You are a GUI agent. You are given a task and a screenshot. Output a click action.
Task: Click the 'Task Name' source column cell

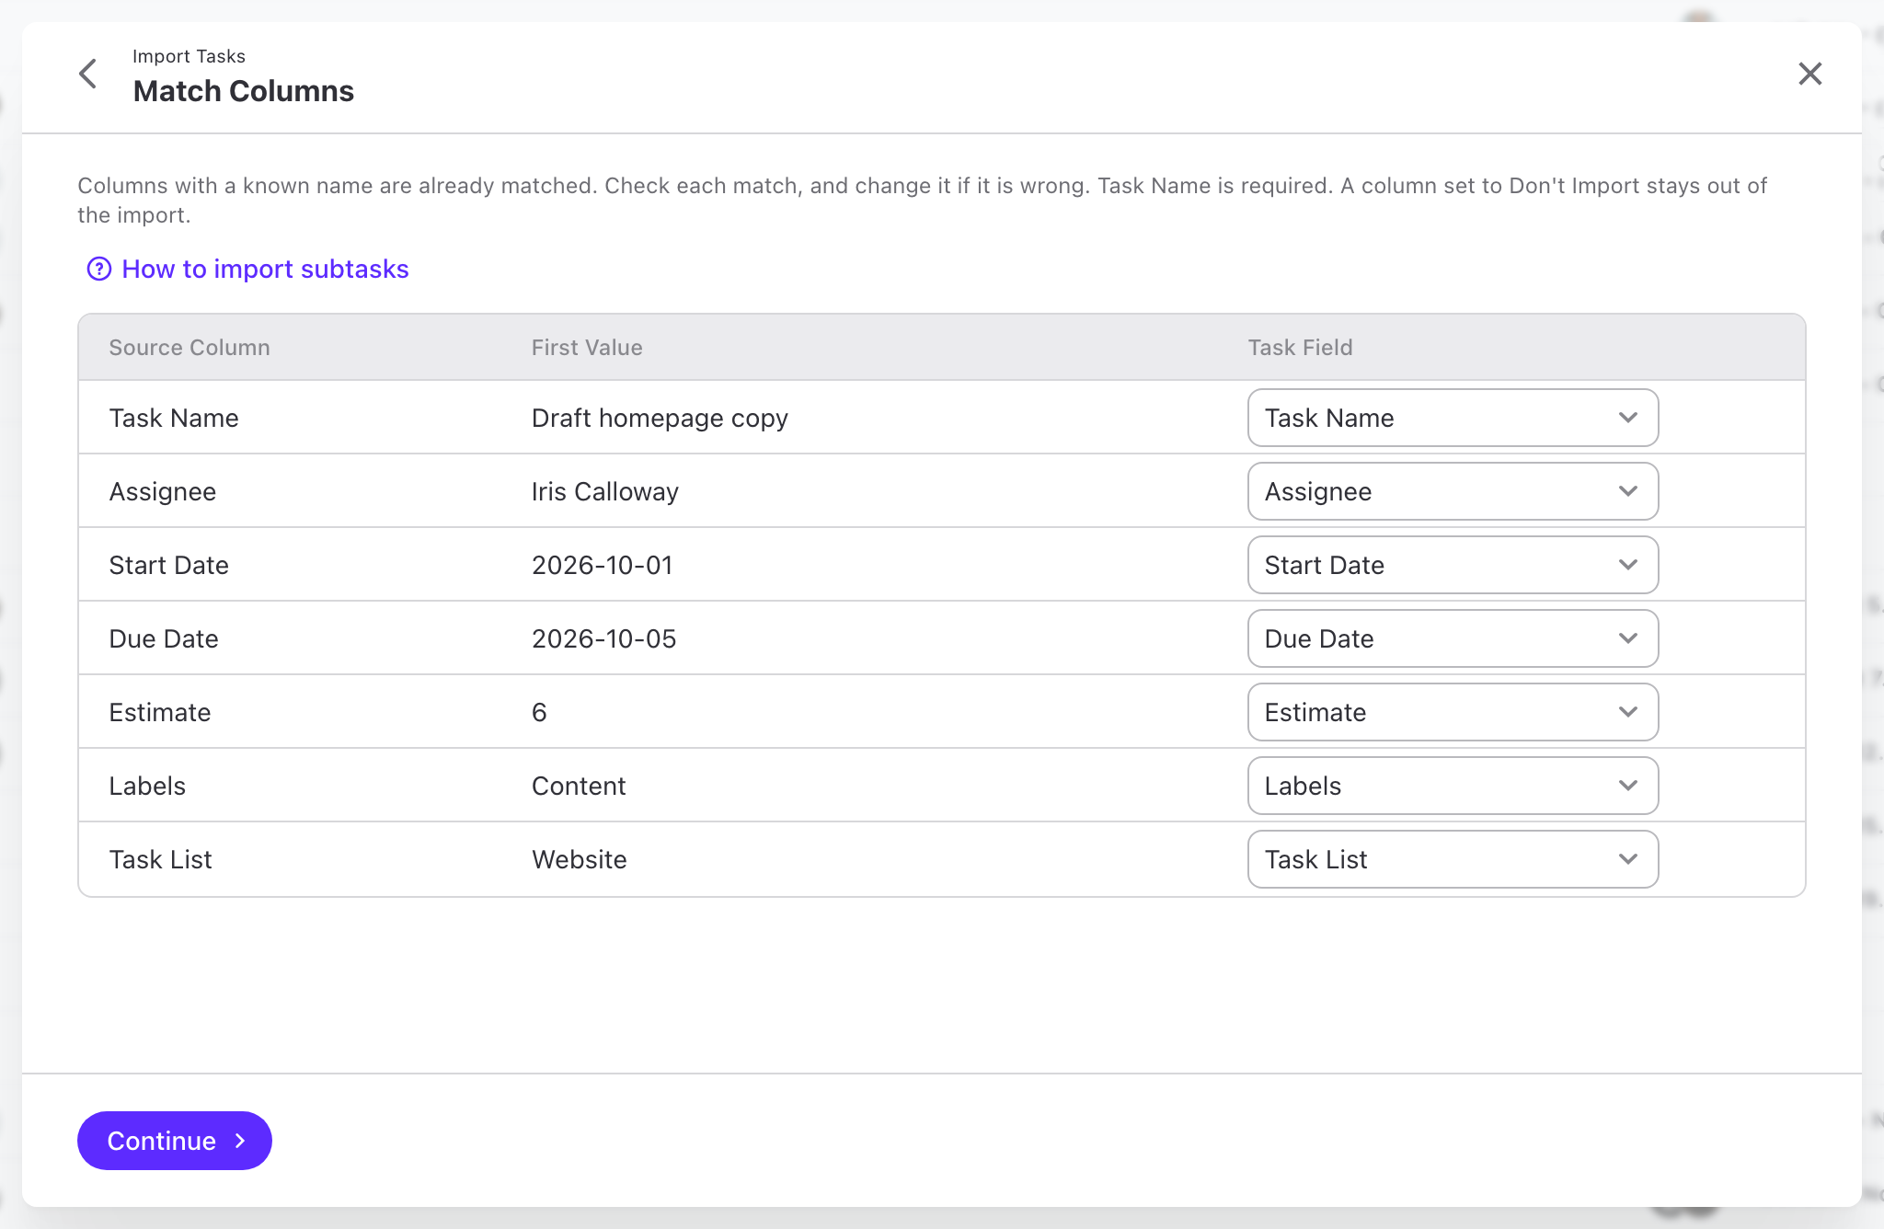tap(174, 418)
